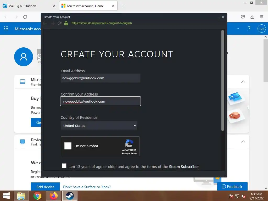Open the GH account profile avatar

(262, 29)
